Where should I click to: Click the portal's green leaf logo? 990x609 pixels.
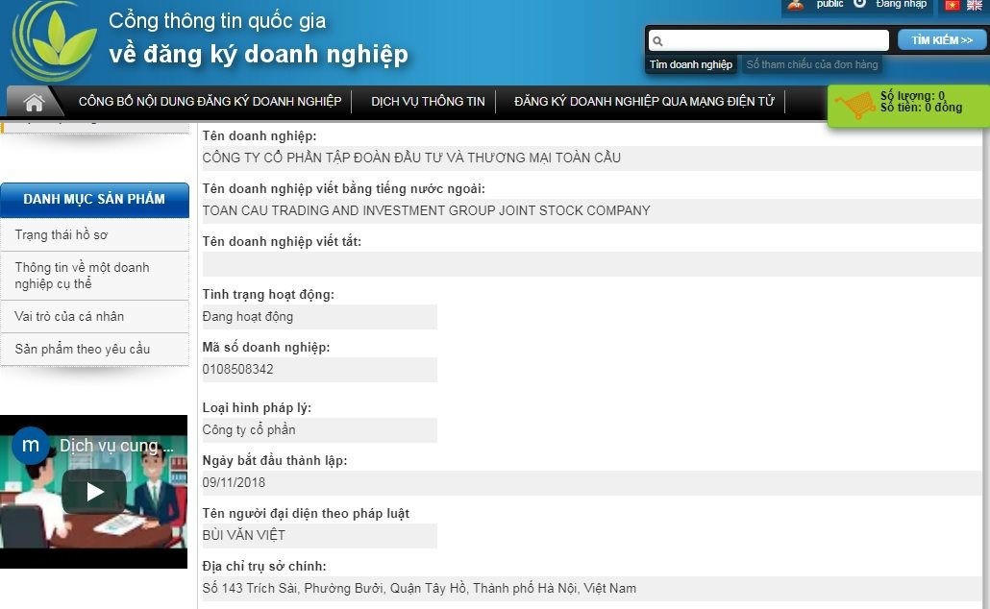pos(54,41)
